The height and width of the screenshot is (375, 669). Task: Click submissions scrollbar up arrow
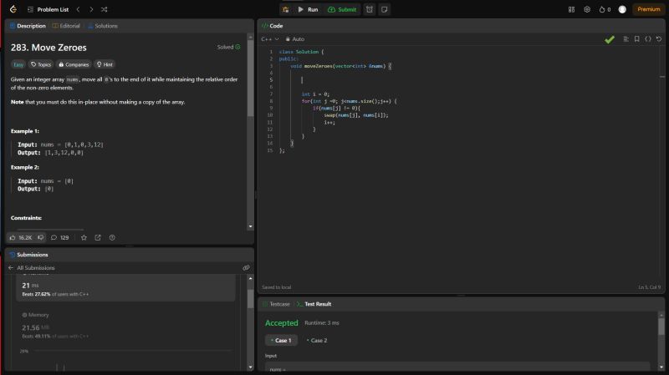click(x=250, y=278)
